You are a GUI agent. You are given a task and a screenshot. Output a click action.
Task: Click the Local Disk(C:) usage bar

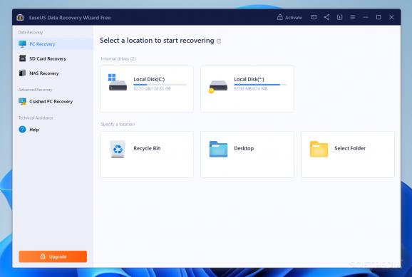click(x=160, y=85)
